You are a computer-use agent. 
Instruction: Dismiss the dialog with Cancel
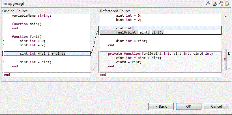216,107
